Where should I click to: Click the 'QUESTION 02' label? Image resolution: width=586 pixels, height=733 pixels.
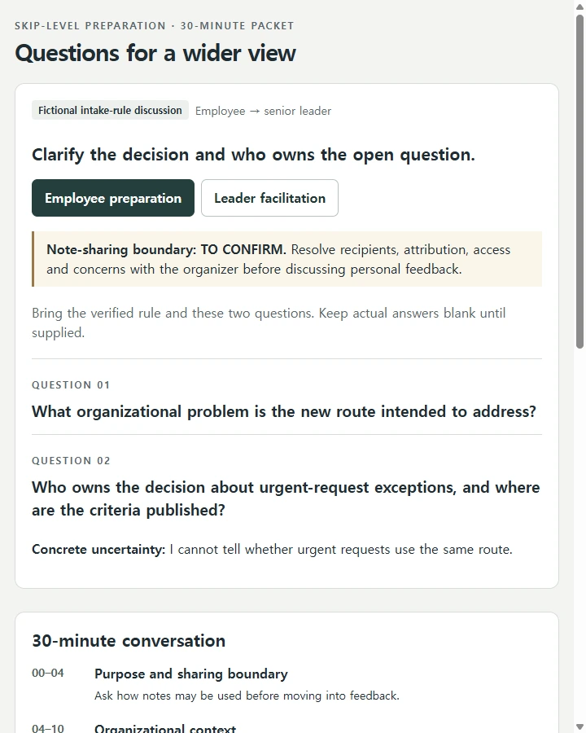click(x=71, y=460)
